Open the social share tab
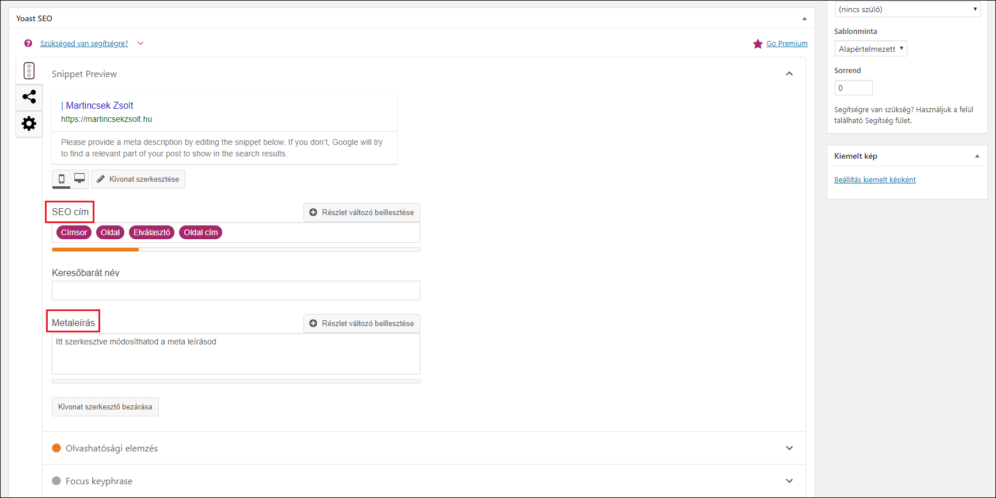This screenshot has width=996, height=498. point(29,97)
